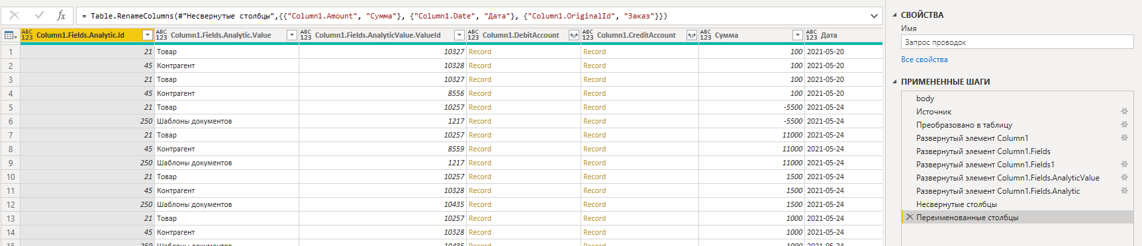Cancel the formula edit with X icon
The width and height of the screenshot is (1142, 246).
click(x=15, y=15)
